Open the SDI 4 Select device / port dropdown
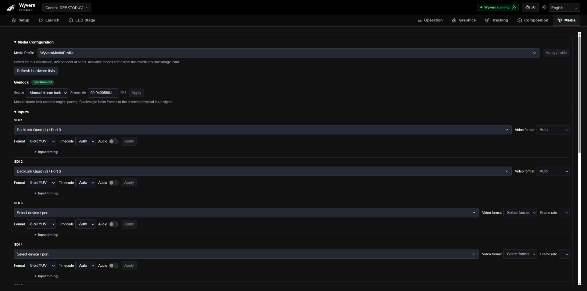Screen dimensions: 587x291 246,254
